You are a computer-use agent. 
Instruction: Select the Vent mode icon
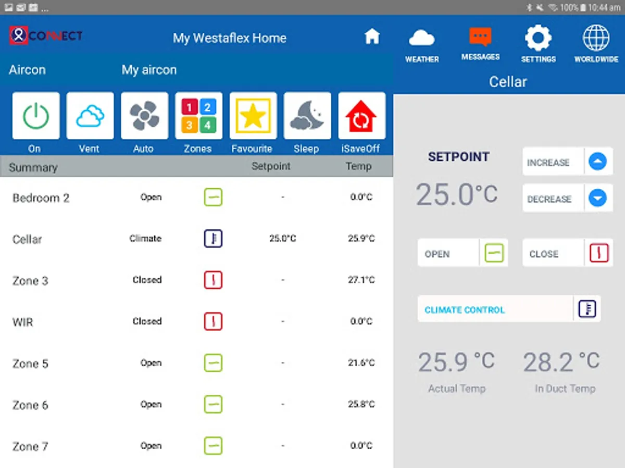(x=90, y=115)
